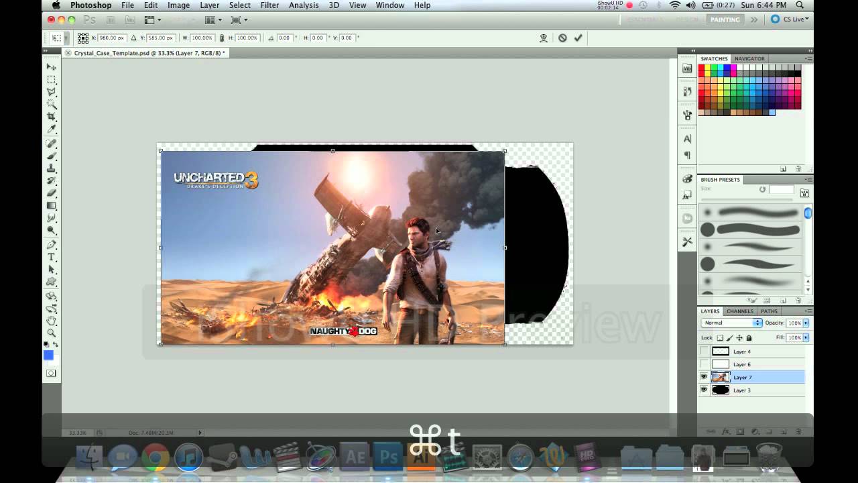
Task: Pick the red swatch in Swatches panel
Action: pyautogui.click(x=702, y=68)
